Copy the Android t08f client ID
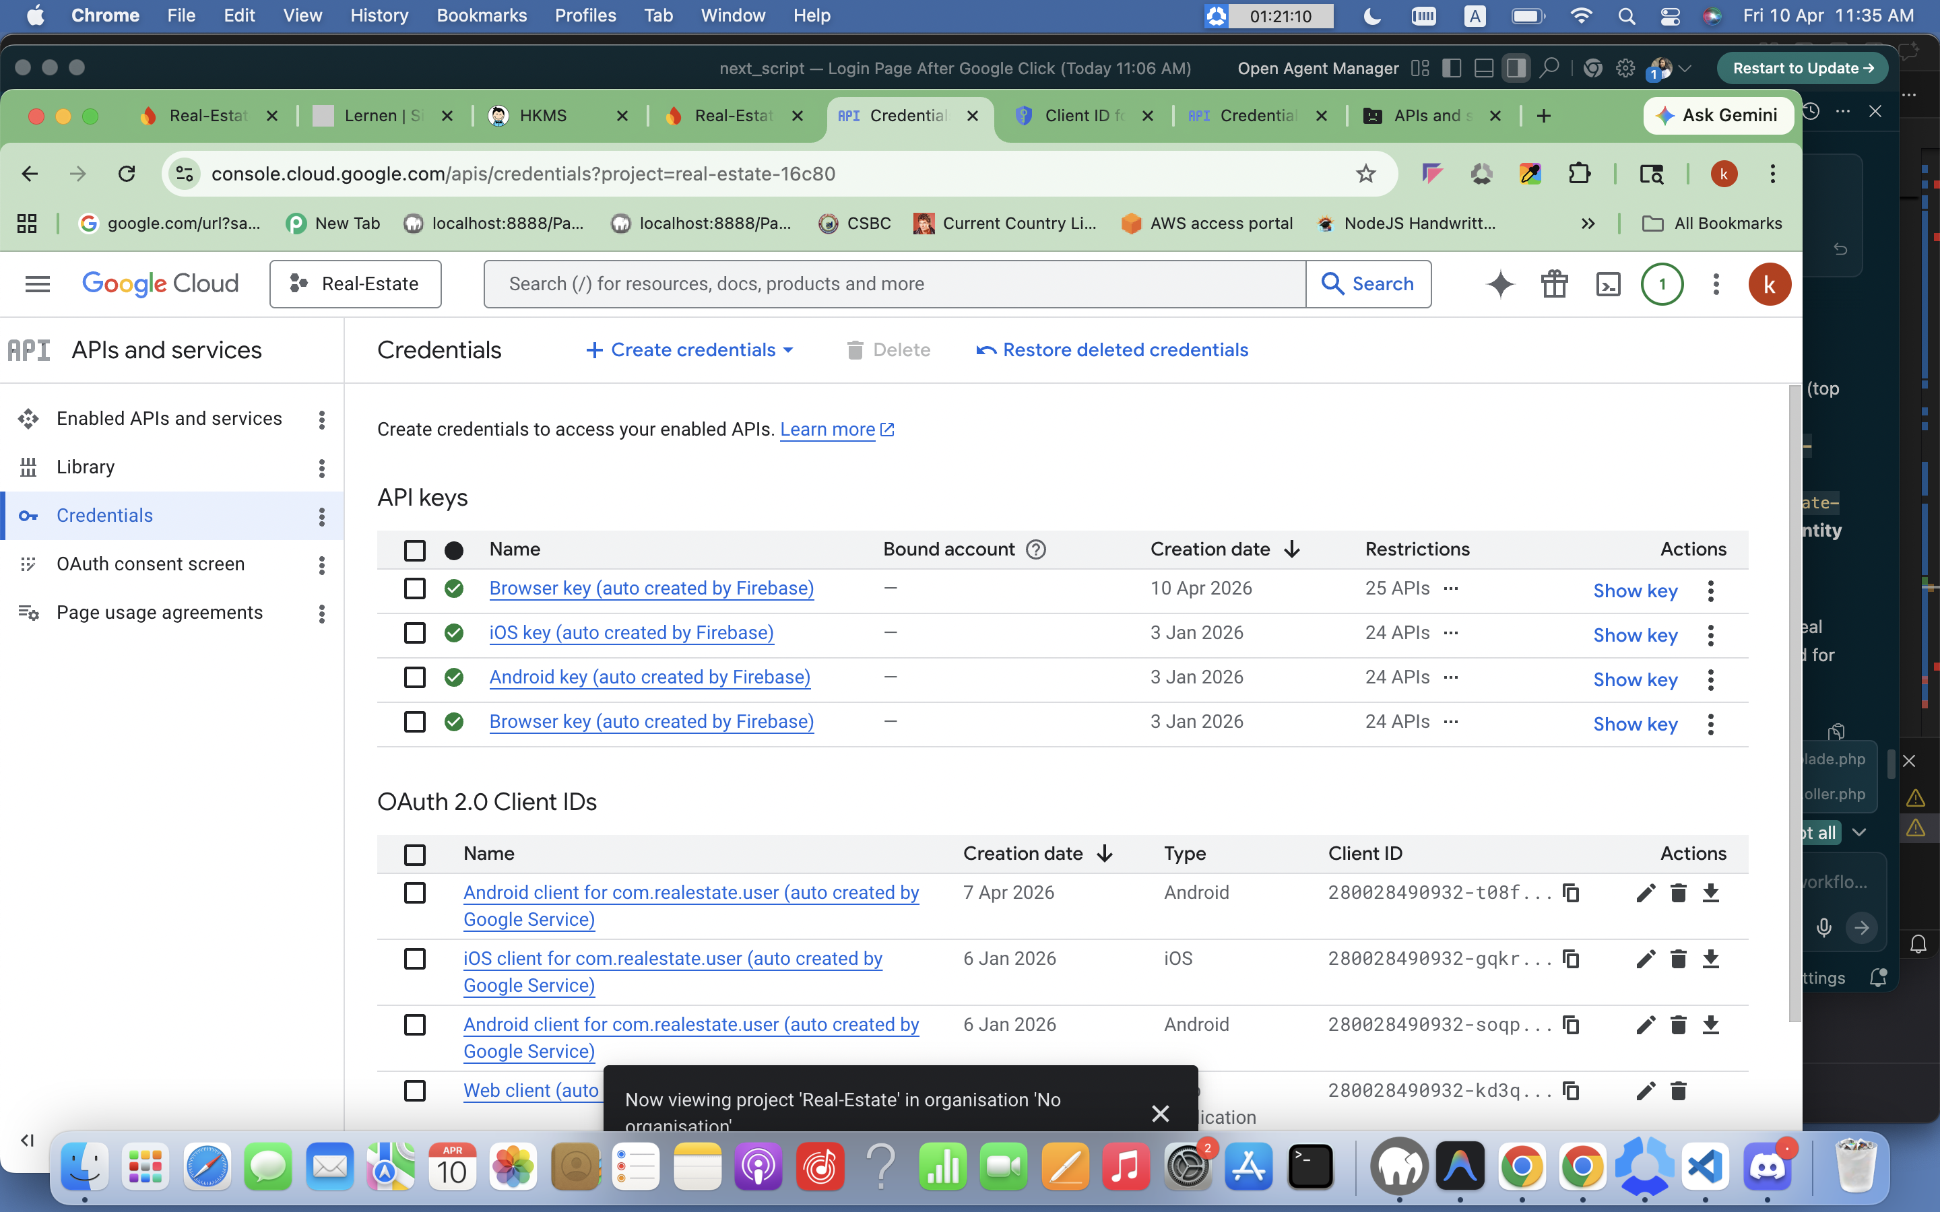The image size is (1940, 1212). coord(1572,892)
